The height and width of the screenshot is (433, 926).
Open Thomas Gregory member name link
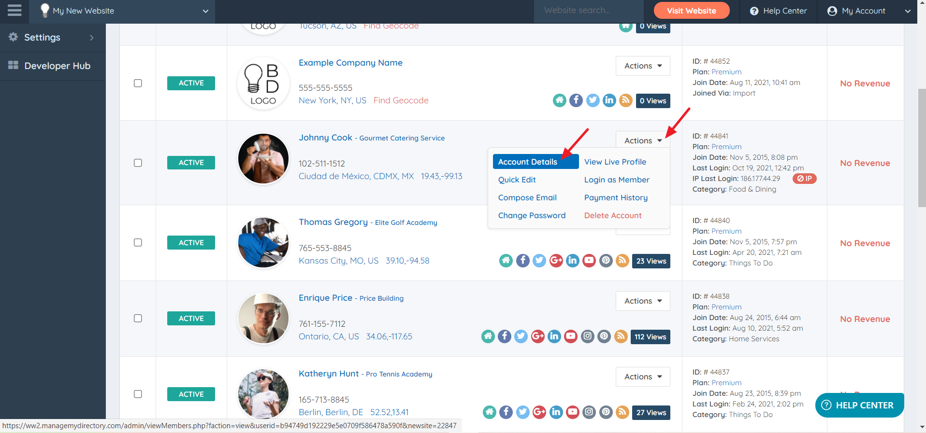coord(333,222)
